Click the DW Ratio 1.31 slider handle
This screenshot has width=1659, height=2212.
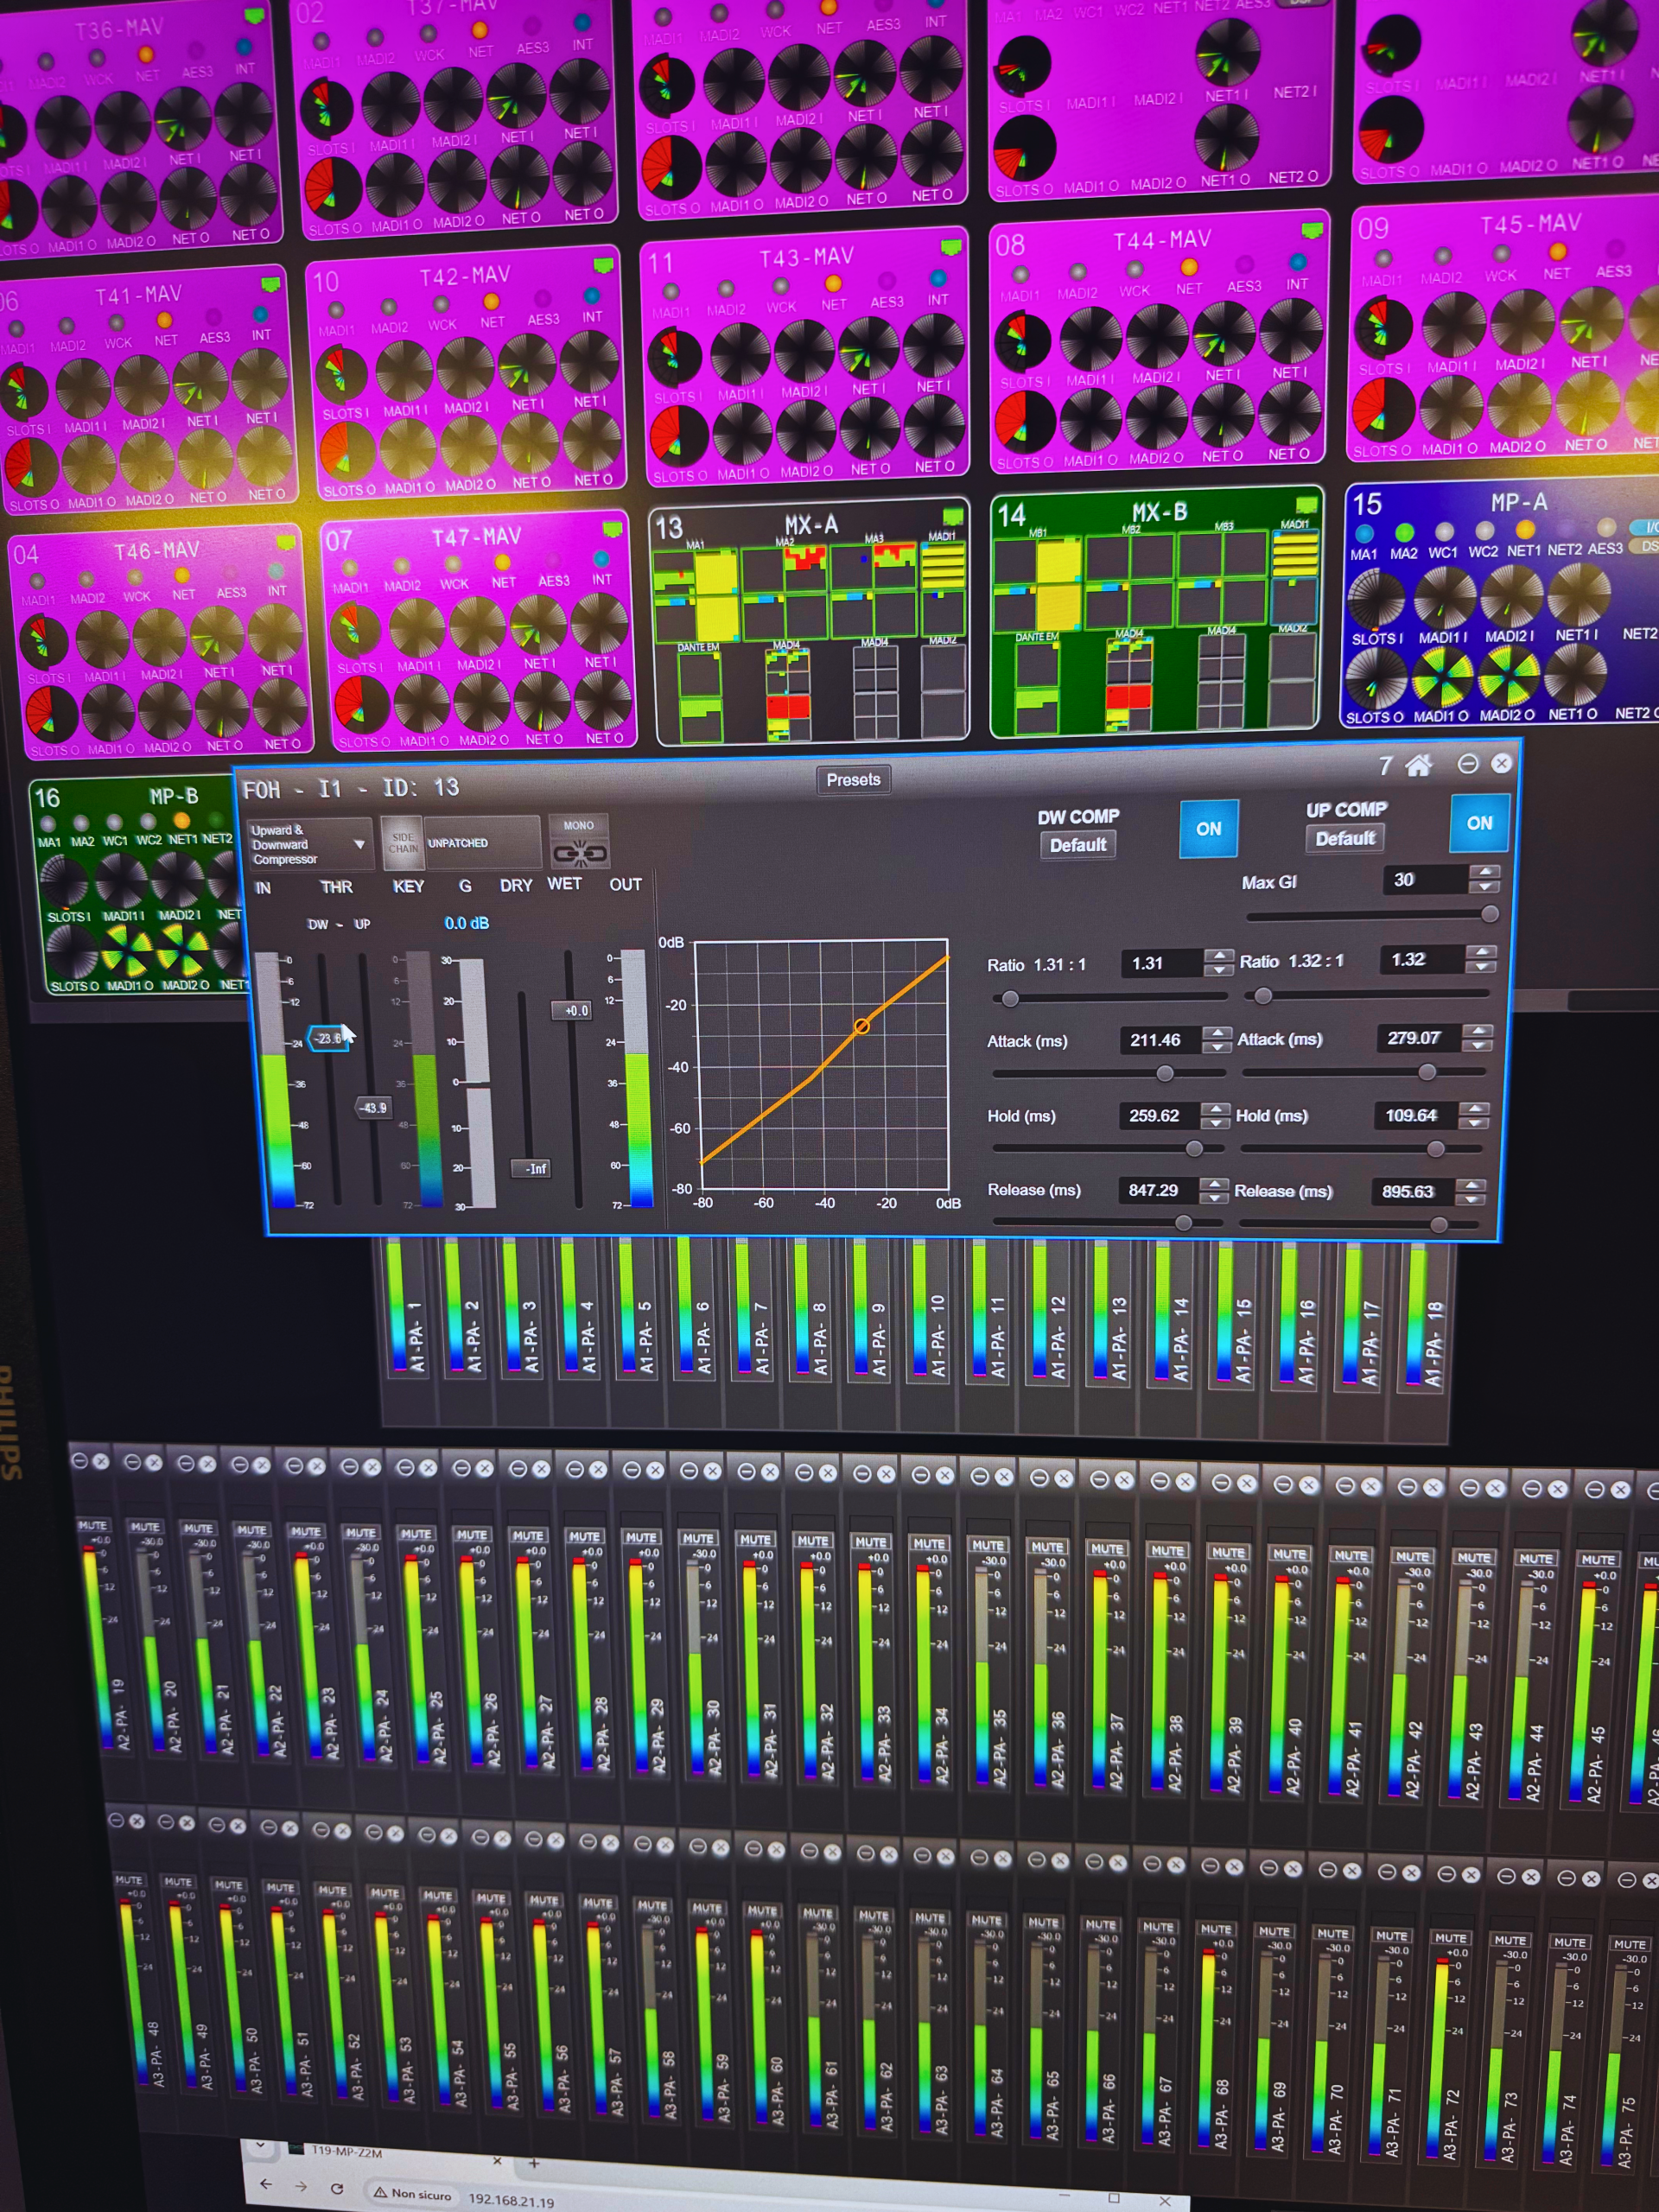click(x=1010, y=998)
